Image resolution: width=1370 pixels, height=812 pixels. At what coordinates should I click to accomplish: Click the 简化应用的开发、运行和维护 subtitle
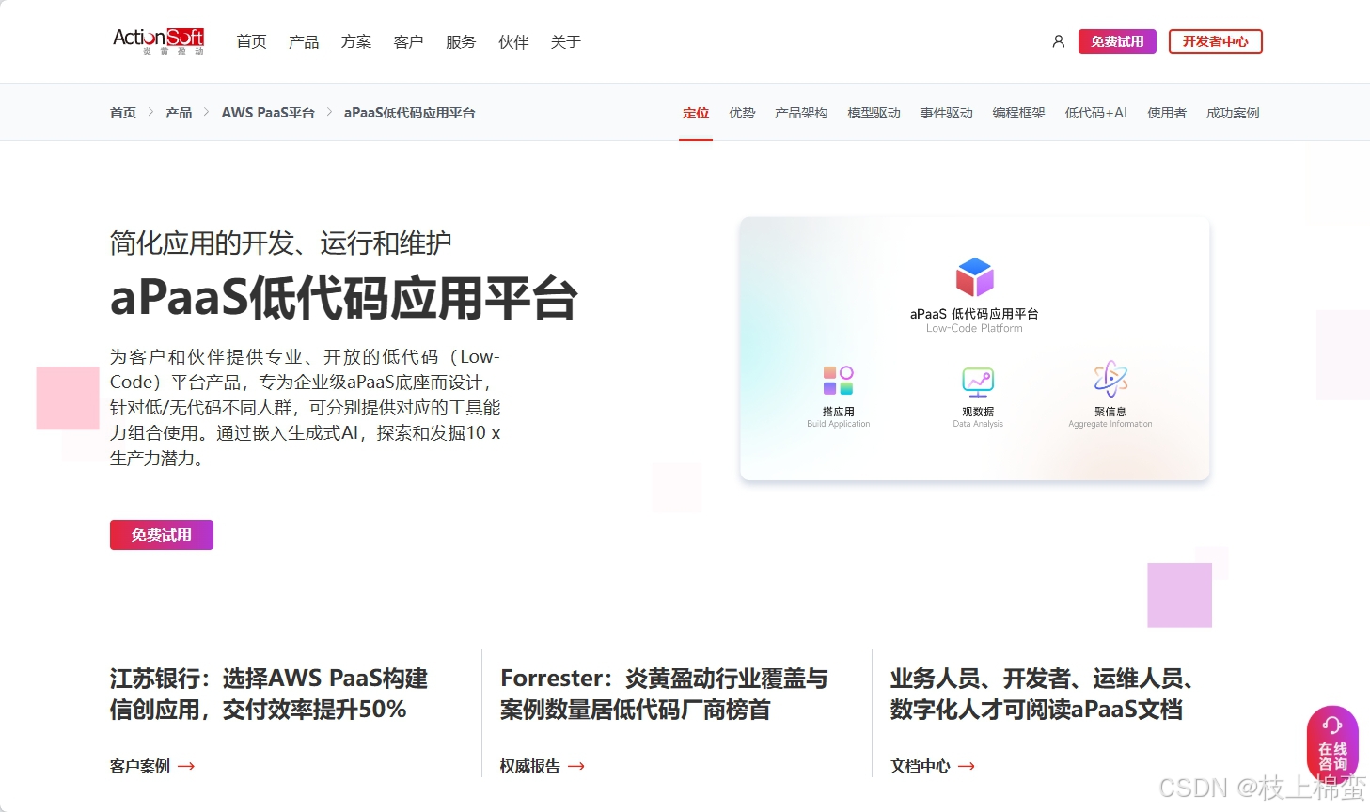[281, 243]
